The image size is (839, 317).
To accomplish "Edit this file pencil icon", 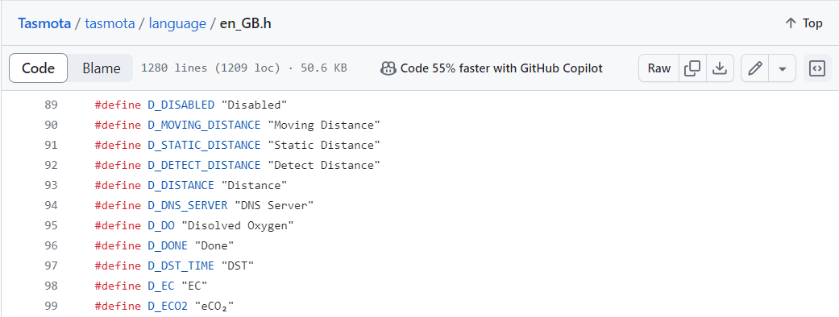I will [x=755, y=68].
